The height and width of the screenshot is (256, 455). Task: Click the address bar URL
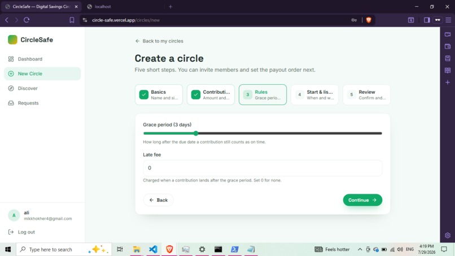click(x=126, y=20)
